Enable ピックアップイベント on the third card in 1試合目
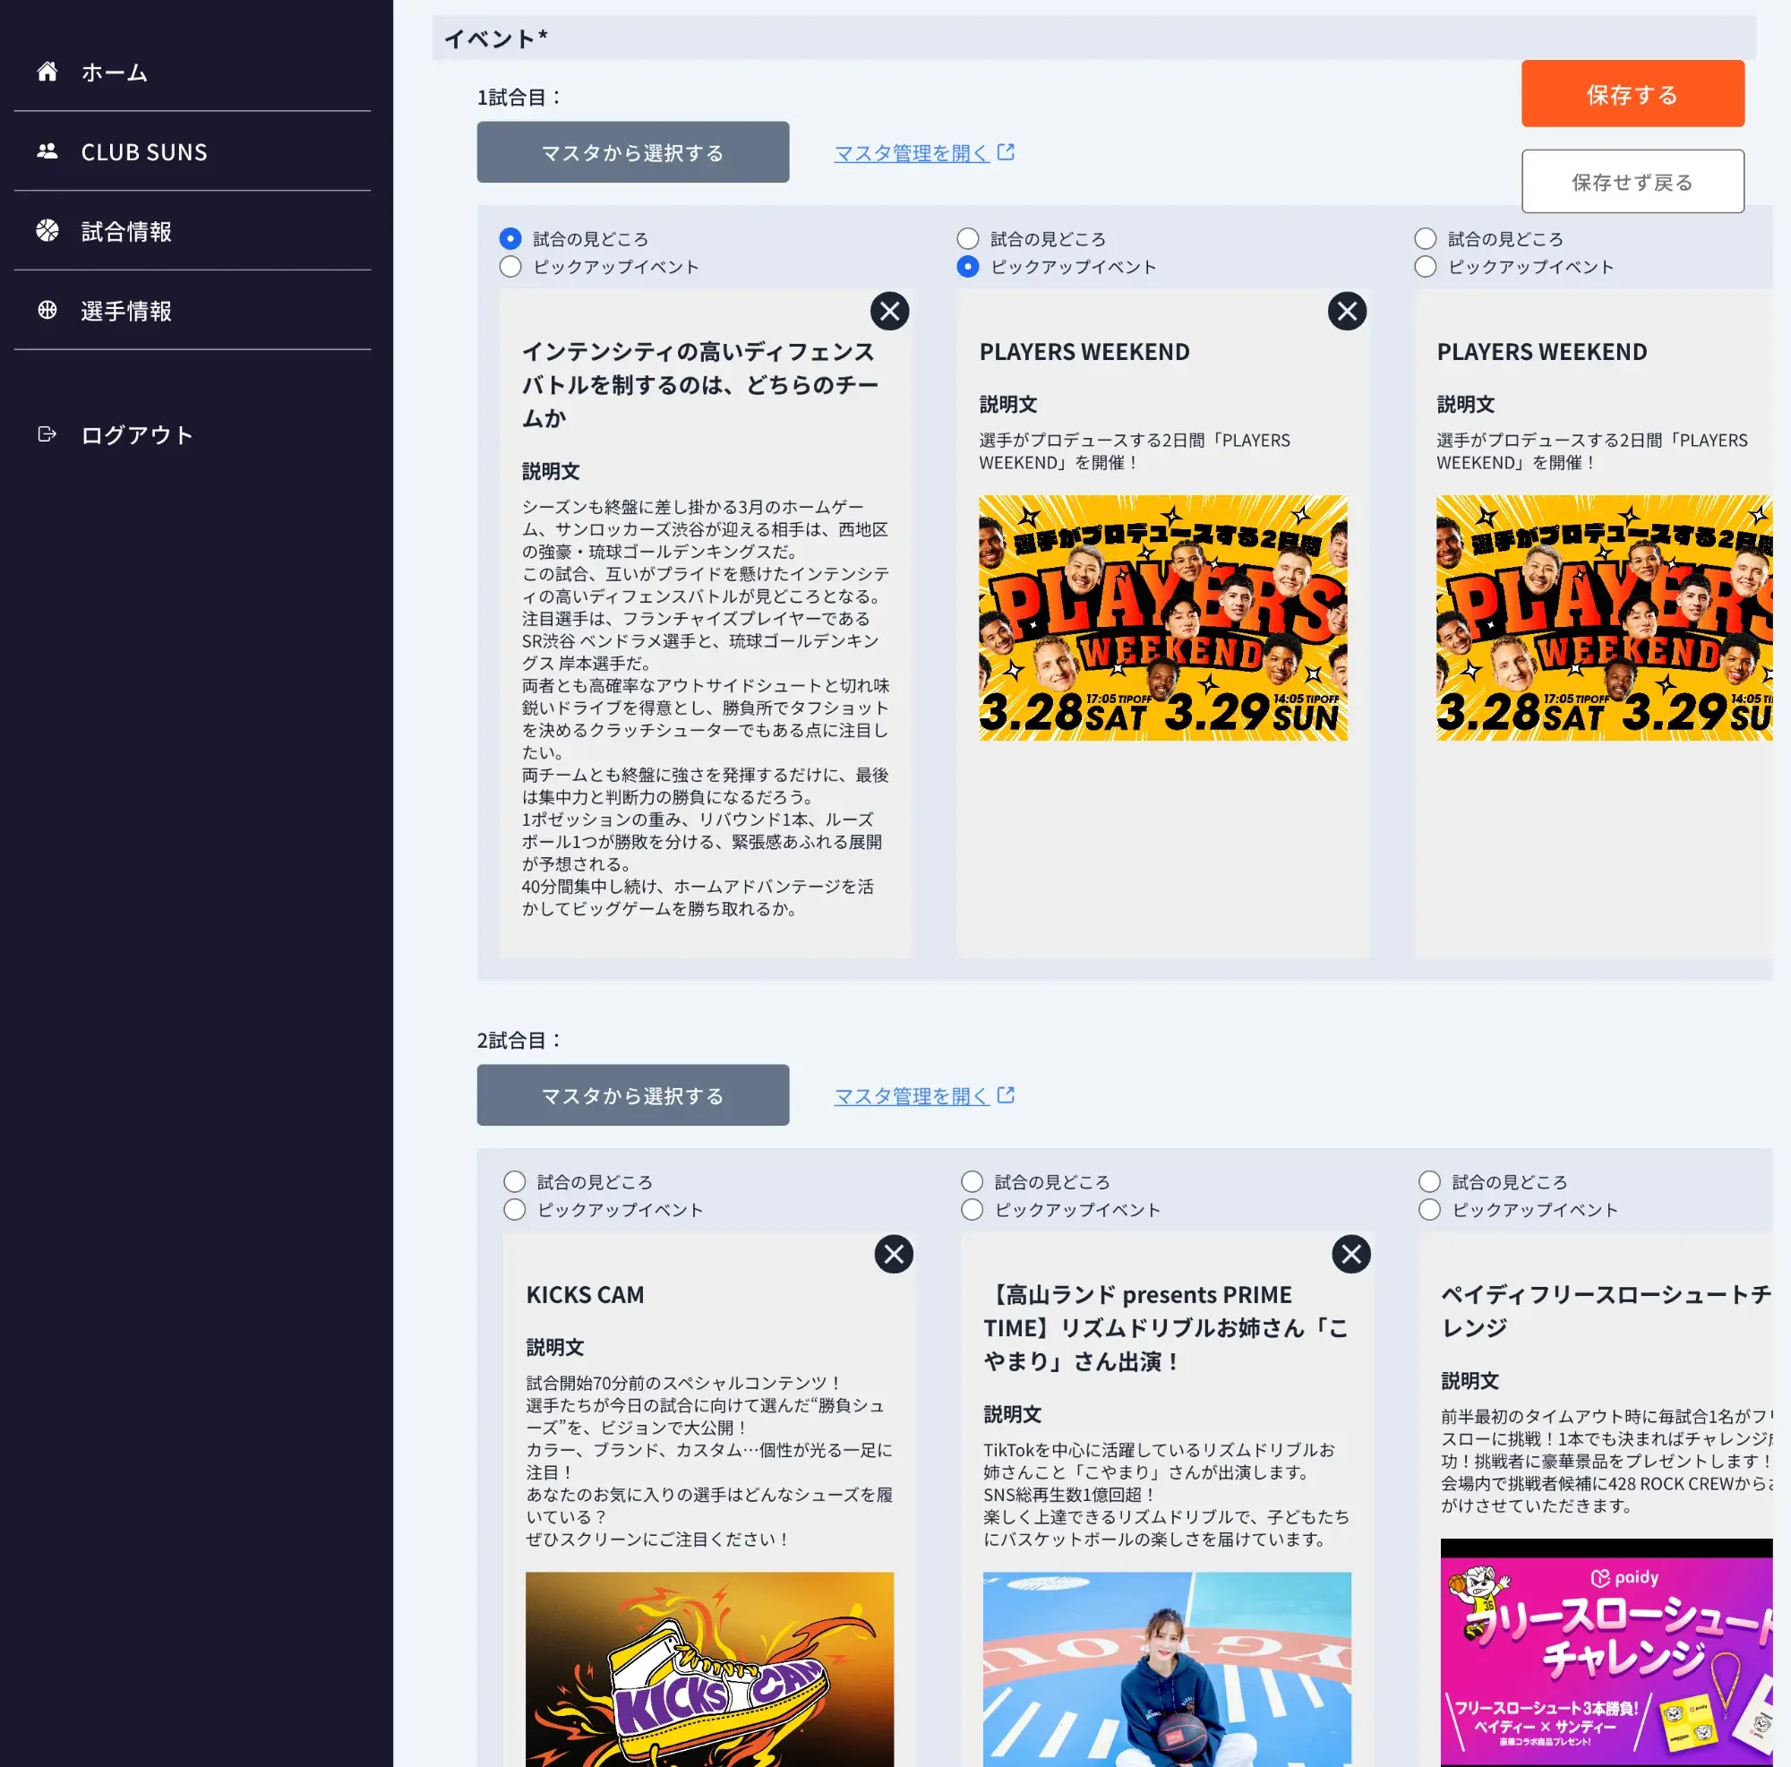 coord(1425,267)
